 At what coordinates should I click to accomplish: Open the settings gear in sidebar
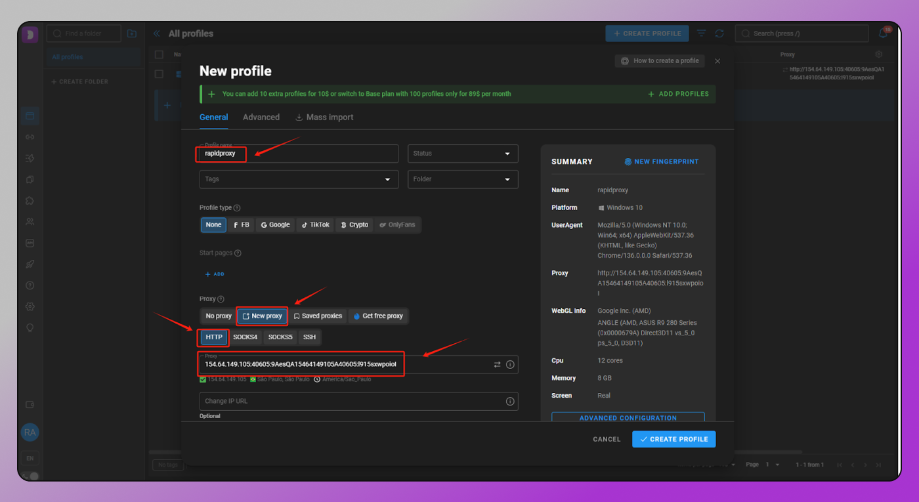(x=30, y=306)
